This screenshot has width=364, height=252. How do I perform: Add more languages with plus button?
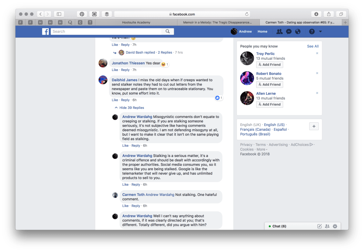coord(314,126)
